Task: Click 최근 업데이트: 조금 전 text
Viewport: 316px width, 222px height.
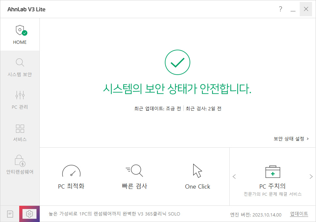Action: click(x=158, y=109)
